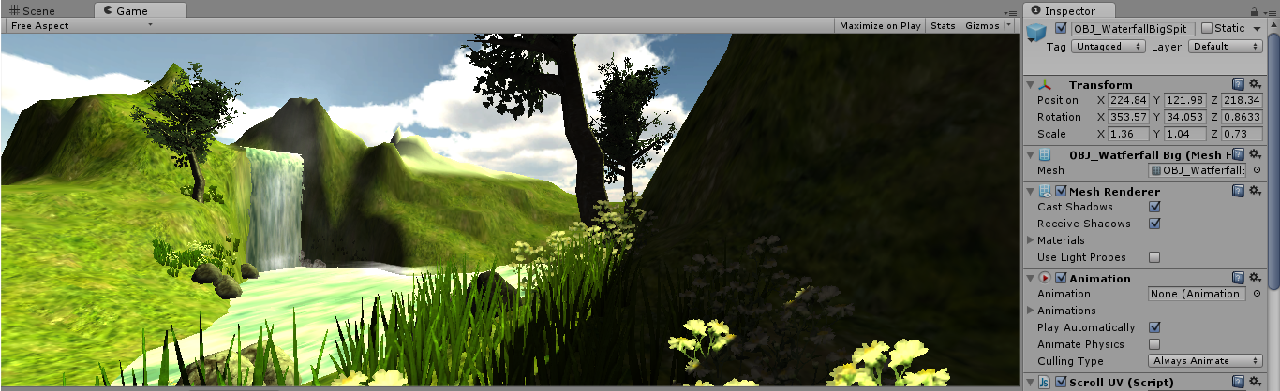Collapse the Animation component foldout
This screenshot has width=1280, height=391.
[x=1031, y=278]
